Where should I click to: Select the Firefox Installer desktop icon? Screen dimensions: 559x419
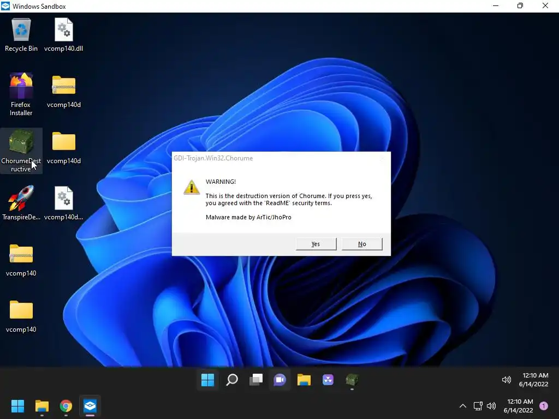tap(21, 94)
